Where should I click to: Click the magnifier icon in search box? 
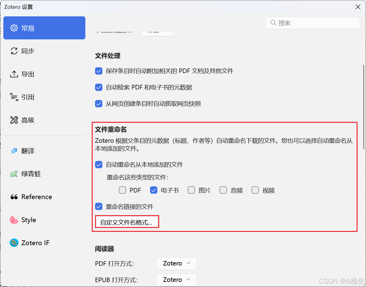pos(273,23)
